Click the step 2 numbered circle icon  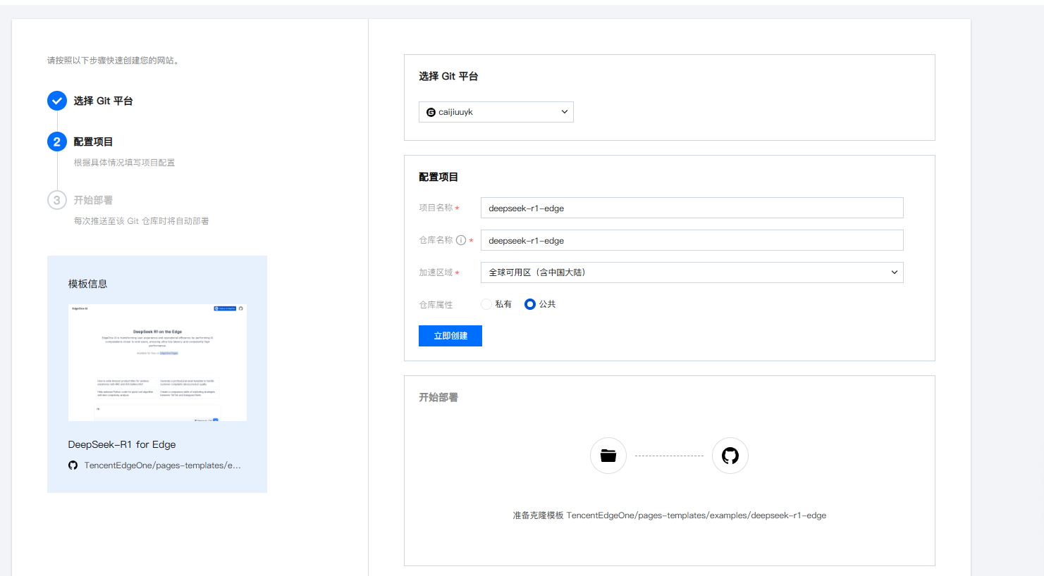pyautogui.click(x=57, y=142)
